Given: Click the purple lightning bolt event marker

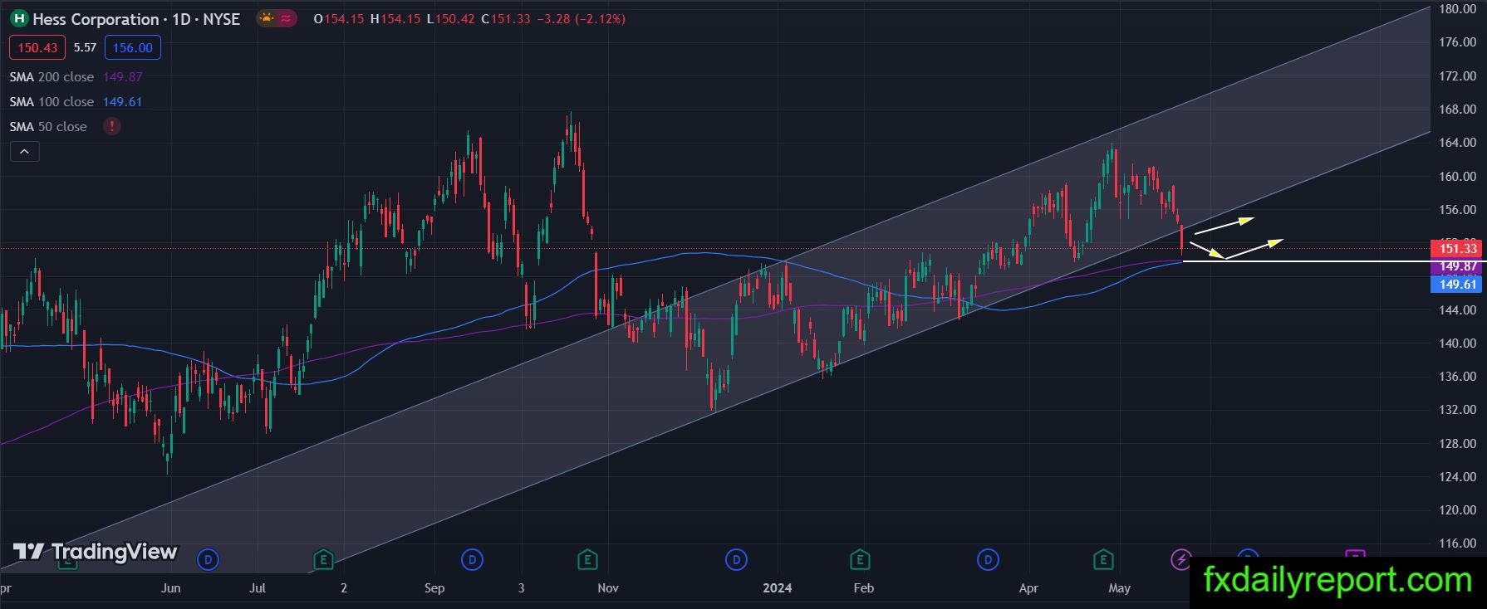Looking at the screenshot, I should pyautogui.click(x=1181, y=560).
